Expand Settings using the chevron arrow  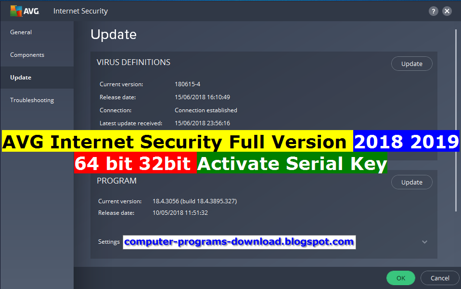424,242
